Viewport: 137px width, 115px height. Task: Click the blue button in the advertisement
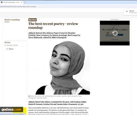(121, 35)
